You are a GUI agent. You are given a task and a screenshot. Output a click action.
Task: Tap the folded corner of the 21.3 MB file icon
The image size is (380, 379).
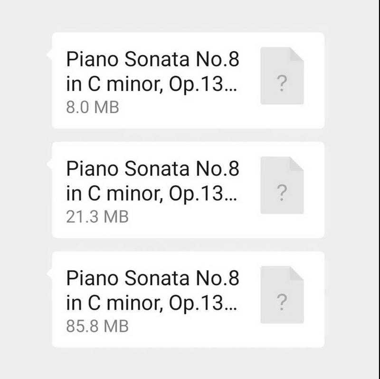[297, 164]
